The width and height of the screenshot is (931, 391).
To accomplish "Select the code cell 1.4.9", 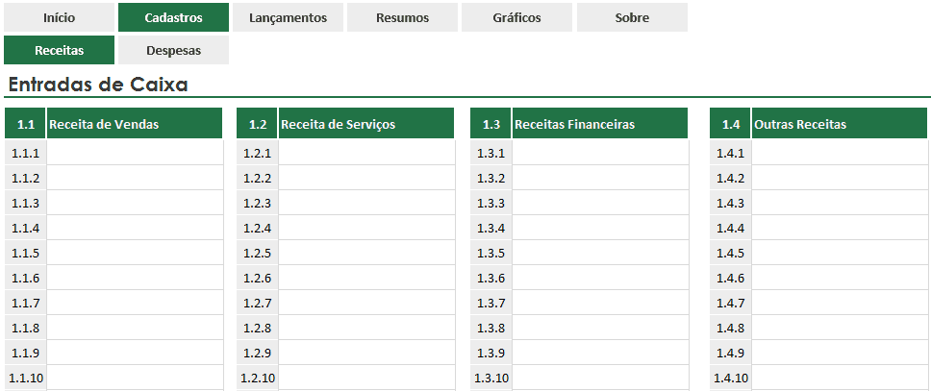I will coord(730,353).
